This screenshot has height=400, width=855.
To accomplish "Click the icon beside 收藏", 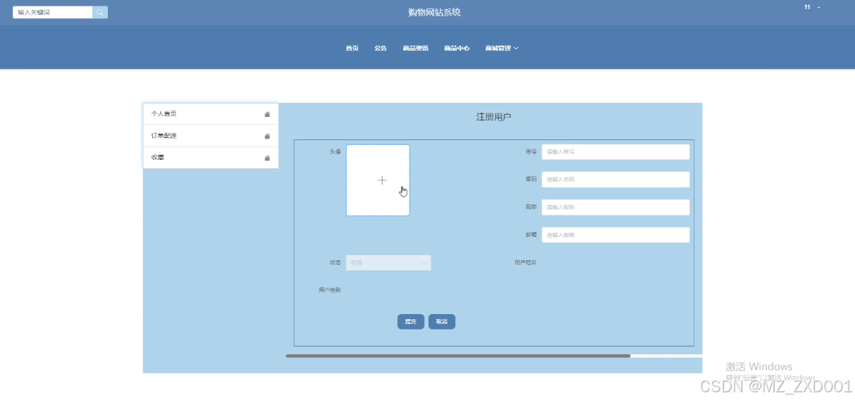I will (267, 158).
